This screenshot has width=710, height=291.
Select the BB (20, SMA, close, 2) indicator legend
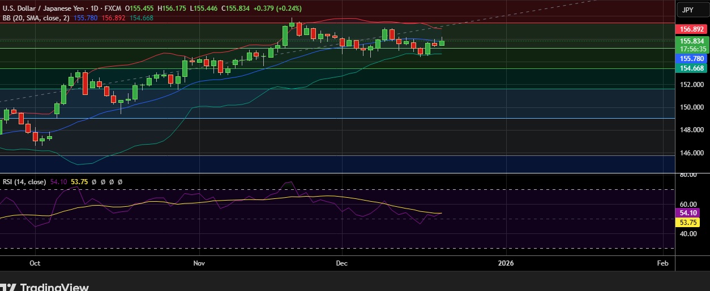[36, 18]
